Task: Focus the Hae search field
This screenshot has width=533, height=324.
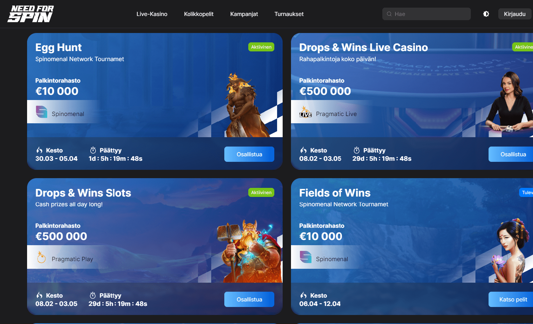Action: 426,14
